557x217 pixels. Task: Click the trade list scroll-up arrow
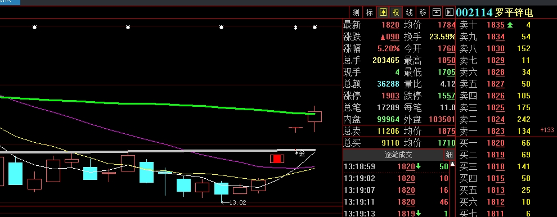point(452,164)
